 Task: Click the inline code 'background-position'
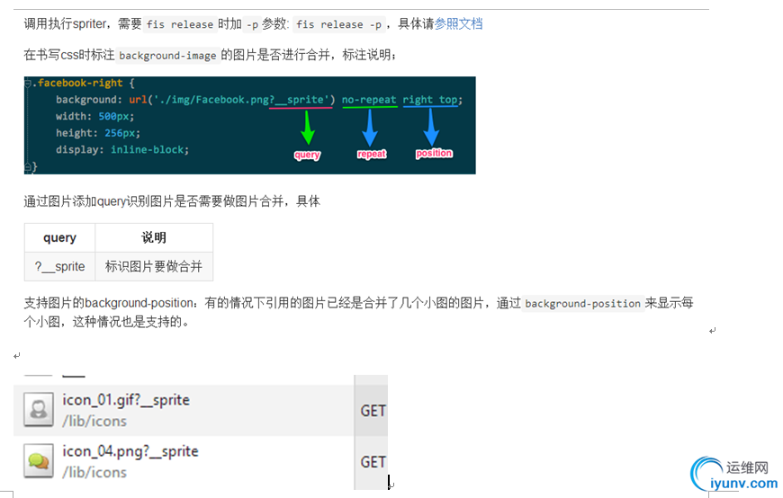(582, 304)
